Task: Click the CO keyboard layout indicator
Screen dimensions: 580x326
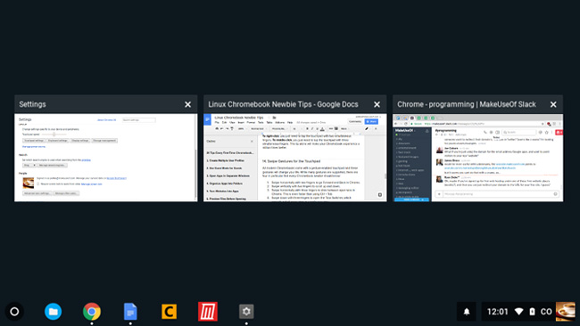Action: (x=546, y=312)
